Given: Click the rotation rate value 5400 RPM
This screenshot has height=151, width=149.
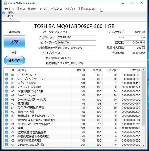Looking at the screenshot, I should [135, 42].
